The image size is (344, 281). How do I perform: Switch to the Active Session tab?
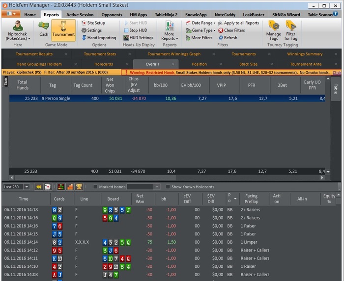tap(80, 15)
